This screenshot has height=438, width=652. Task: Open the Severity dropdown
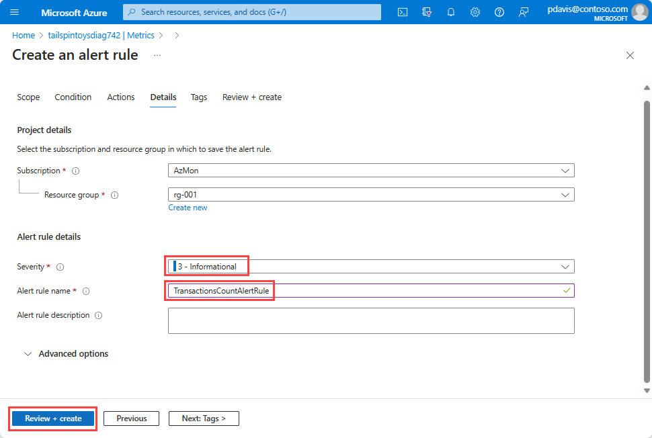[370, 267]
